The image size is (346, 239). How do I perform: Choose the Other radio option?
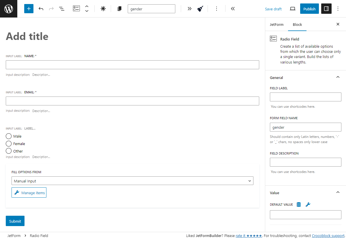(x=9, y=151)
